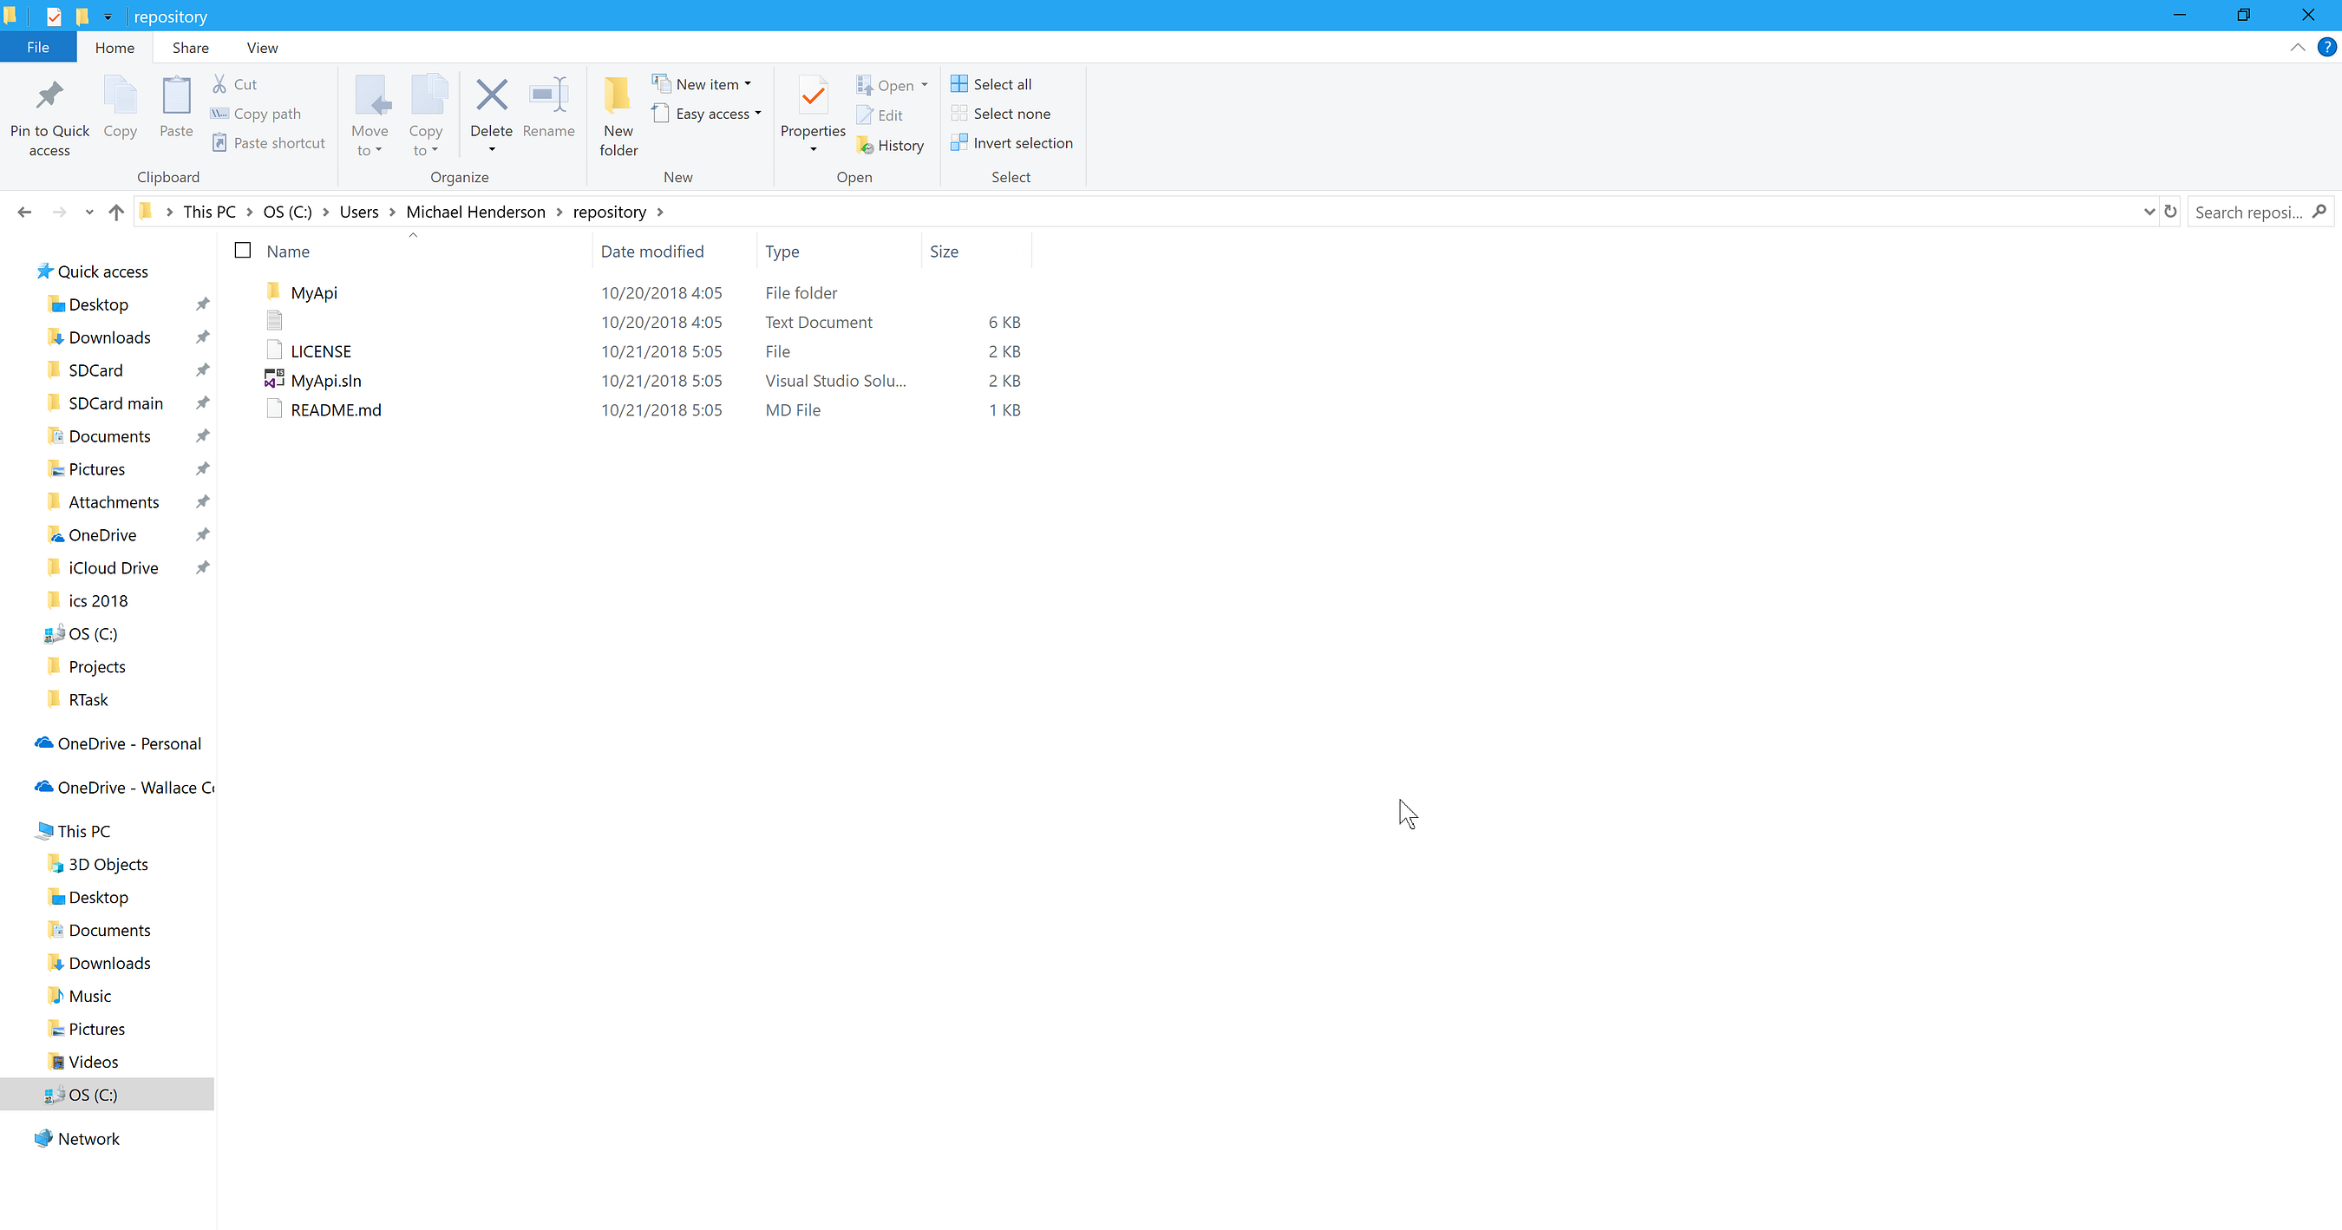This screenshot has width=2342, height=1230.
Task: Click the Copy path icon
Action: coord(254,113)
